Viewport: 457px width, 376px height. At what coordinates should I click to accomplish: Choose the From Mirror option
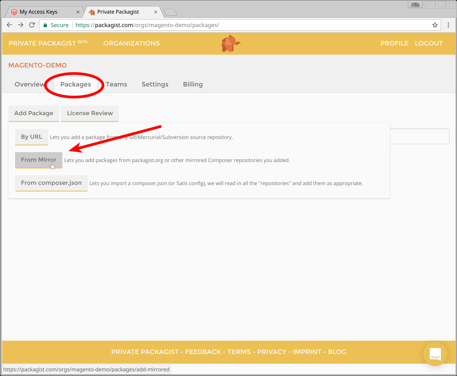39,160
